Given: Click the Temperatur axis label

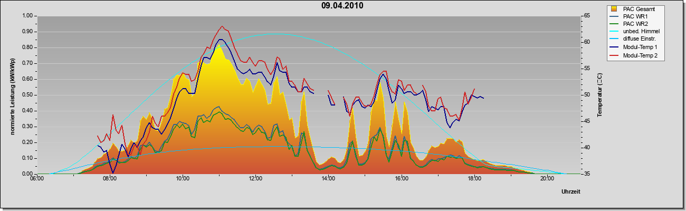Looking at the screenshot, I should [599, 95].
